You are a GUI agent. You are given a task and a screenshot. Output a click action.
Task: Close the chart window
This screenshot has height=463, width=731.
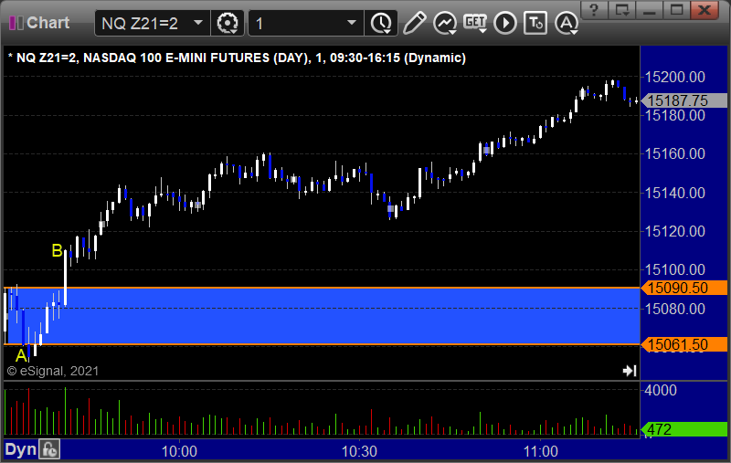705,9
